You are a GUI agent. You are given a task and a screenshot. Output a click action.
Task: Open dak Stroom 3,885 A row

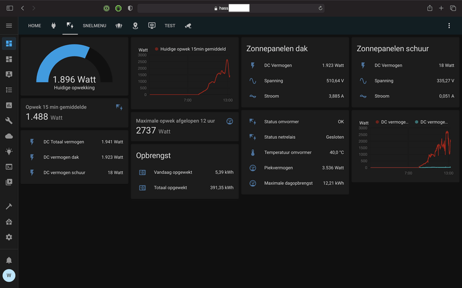(x=295, y=96)
